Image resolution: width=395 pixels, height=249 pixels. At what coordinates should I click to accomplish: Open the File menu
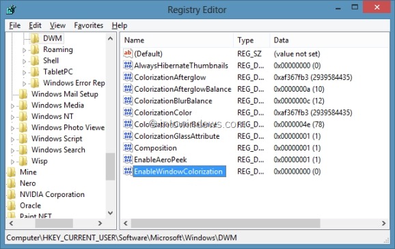coord(15,25)
